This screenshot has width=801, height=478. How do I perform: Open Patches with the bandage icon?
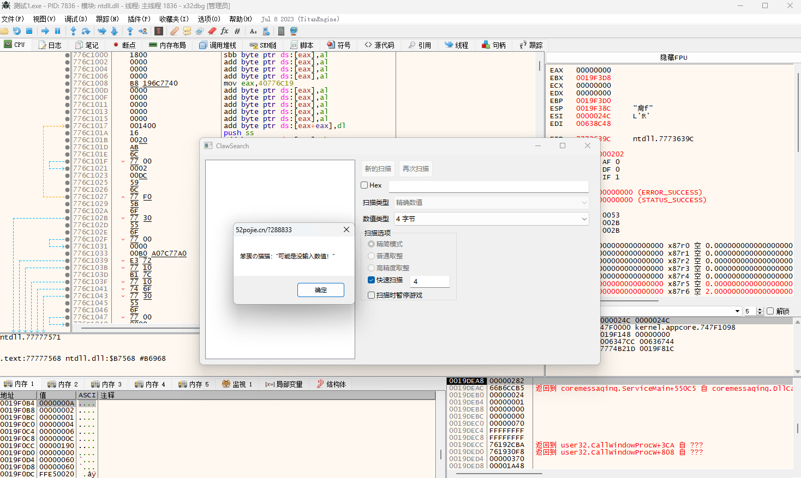pyautogui.click(x=175, y=31)
